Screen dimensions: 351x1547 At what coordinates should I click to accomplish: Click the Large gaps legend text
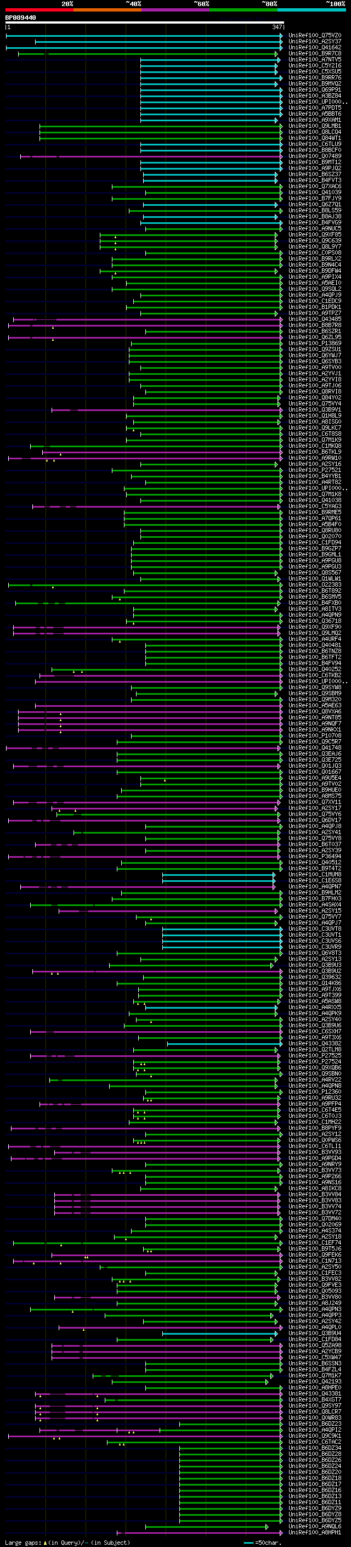pos(23,1542)
